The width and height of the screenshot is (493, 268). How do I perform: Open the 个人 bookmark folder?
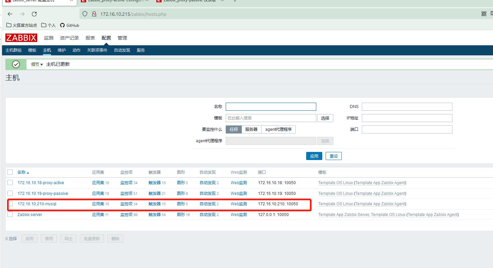coord(49,25)
